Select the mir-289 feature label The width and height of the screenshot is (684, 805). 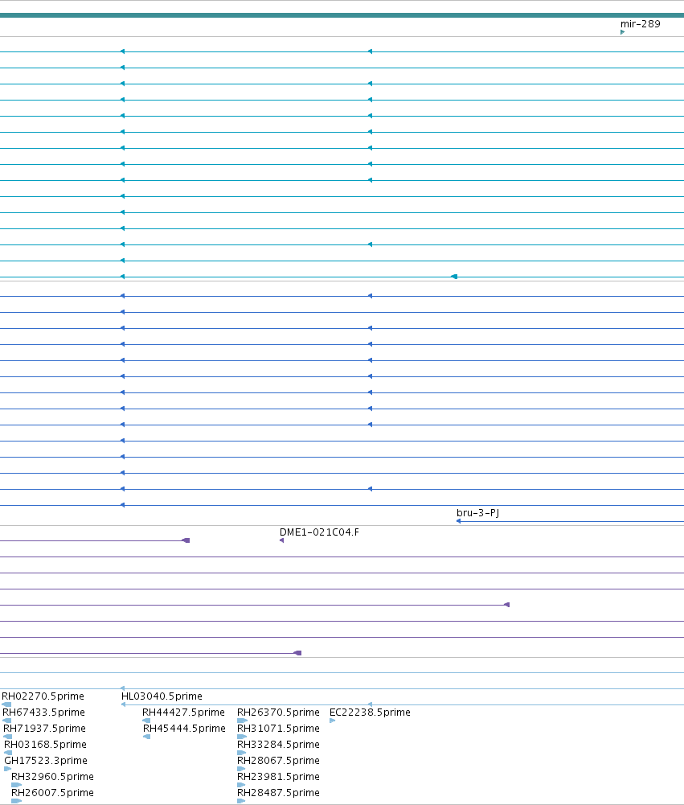(640, 23)
